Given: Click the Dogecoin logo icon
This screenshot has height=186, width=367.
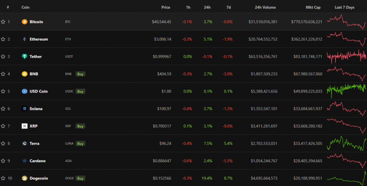Looking at the screenshot, I should point(25,178).
